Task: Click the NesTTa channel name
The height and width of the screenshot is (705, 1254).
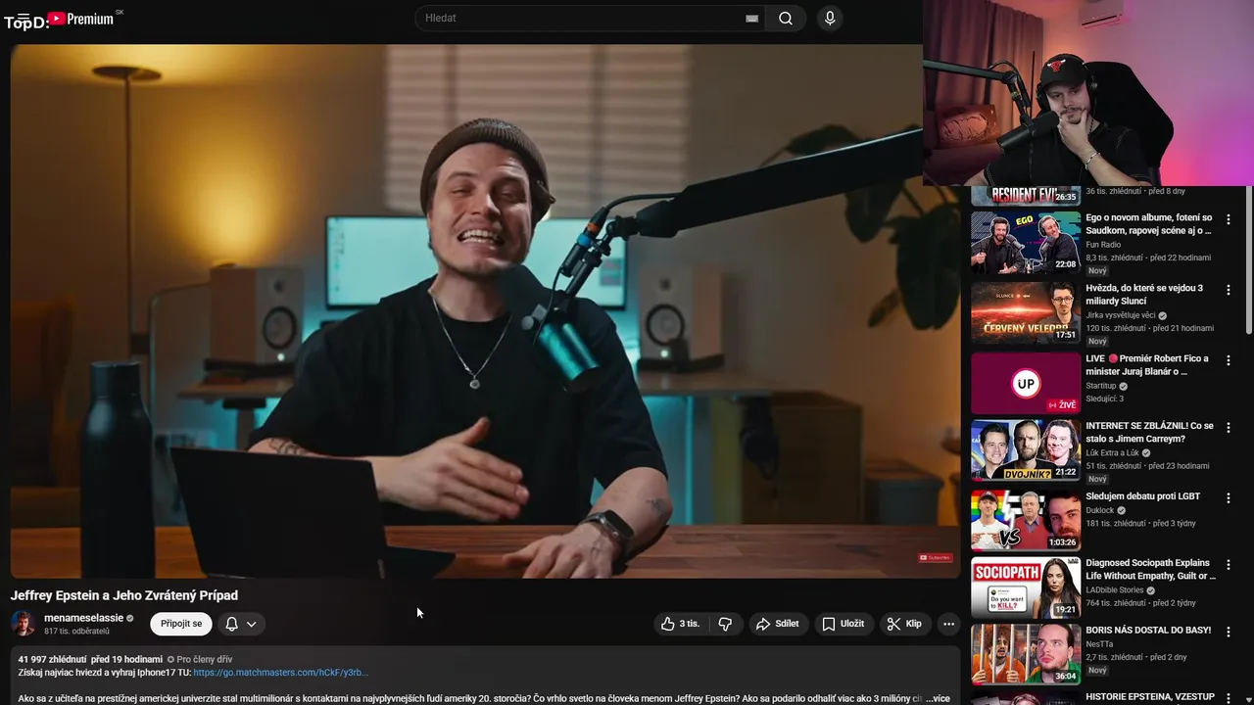Action: (x=1099, y=644)
